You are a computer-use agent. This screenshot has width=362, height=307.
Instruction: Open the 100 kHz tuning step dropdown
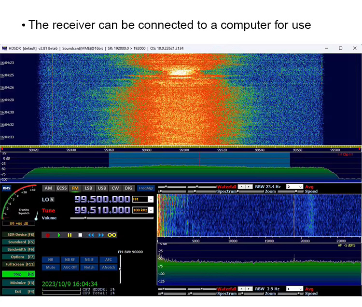143,210
